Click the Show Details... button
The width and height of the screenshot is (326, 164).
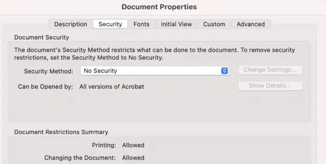[270, 86]
